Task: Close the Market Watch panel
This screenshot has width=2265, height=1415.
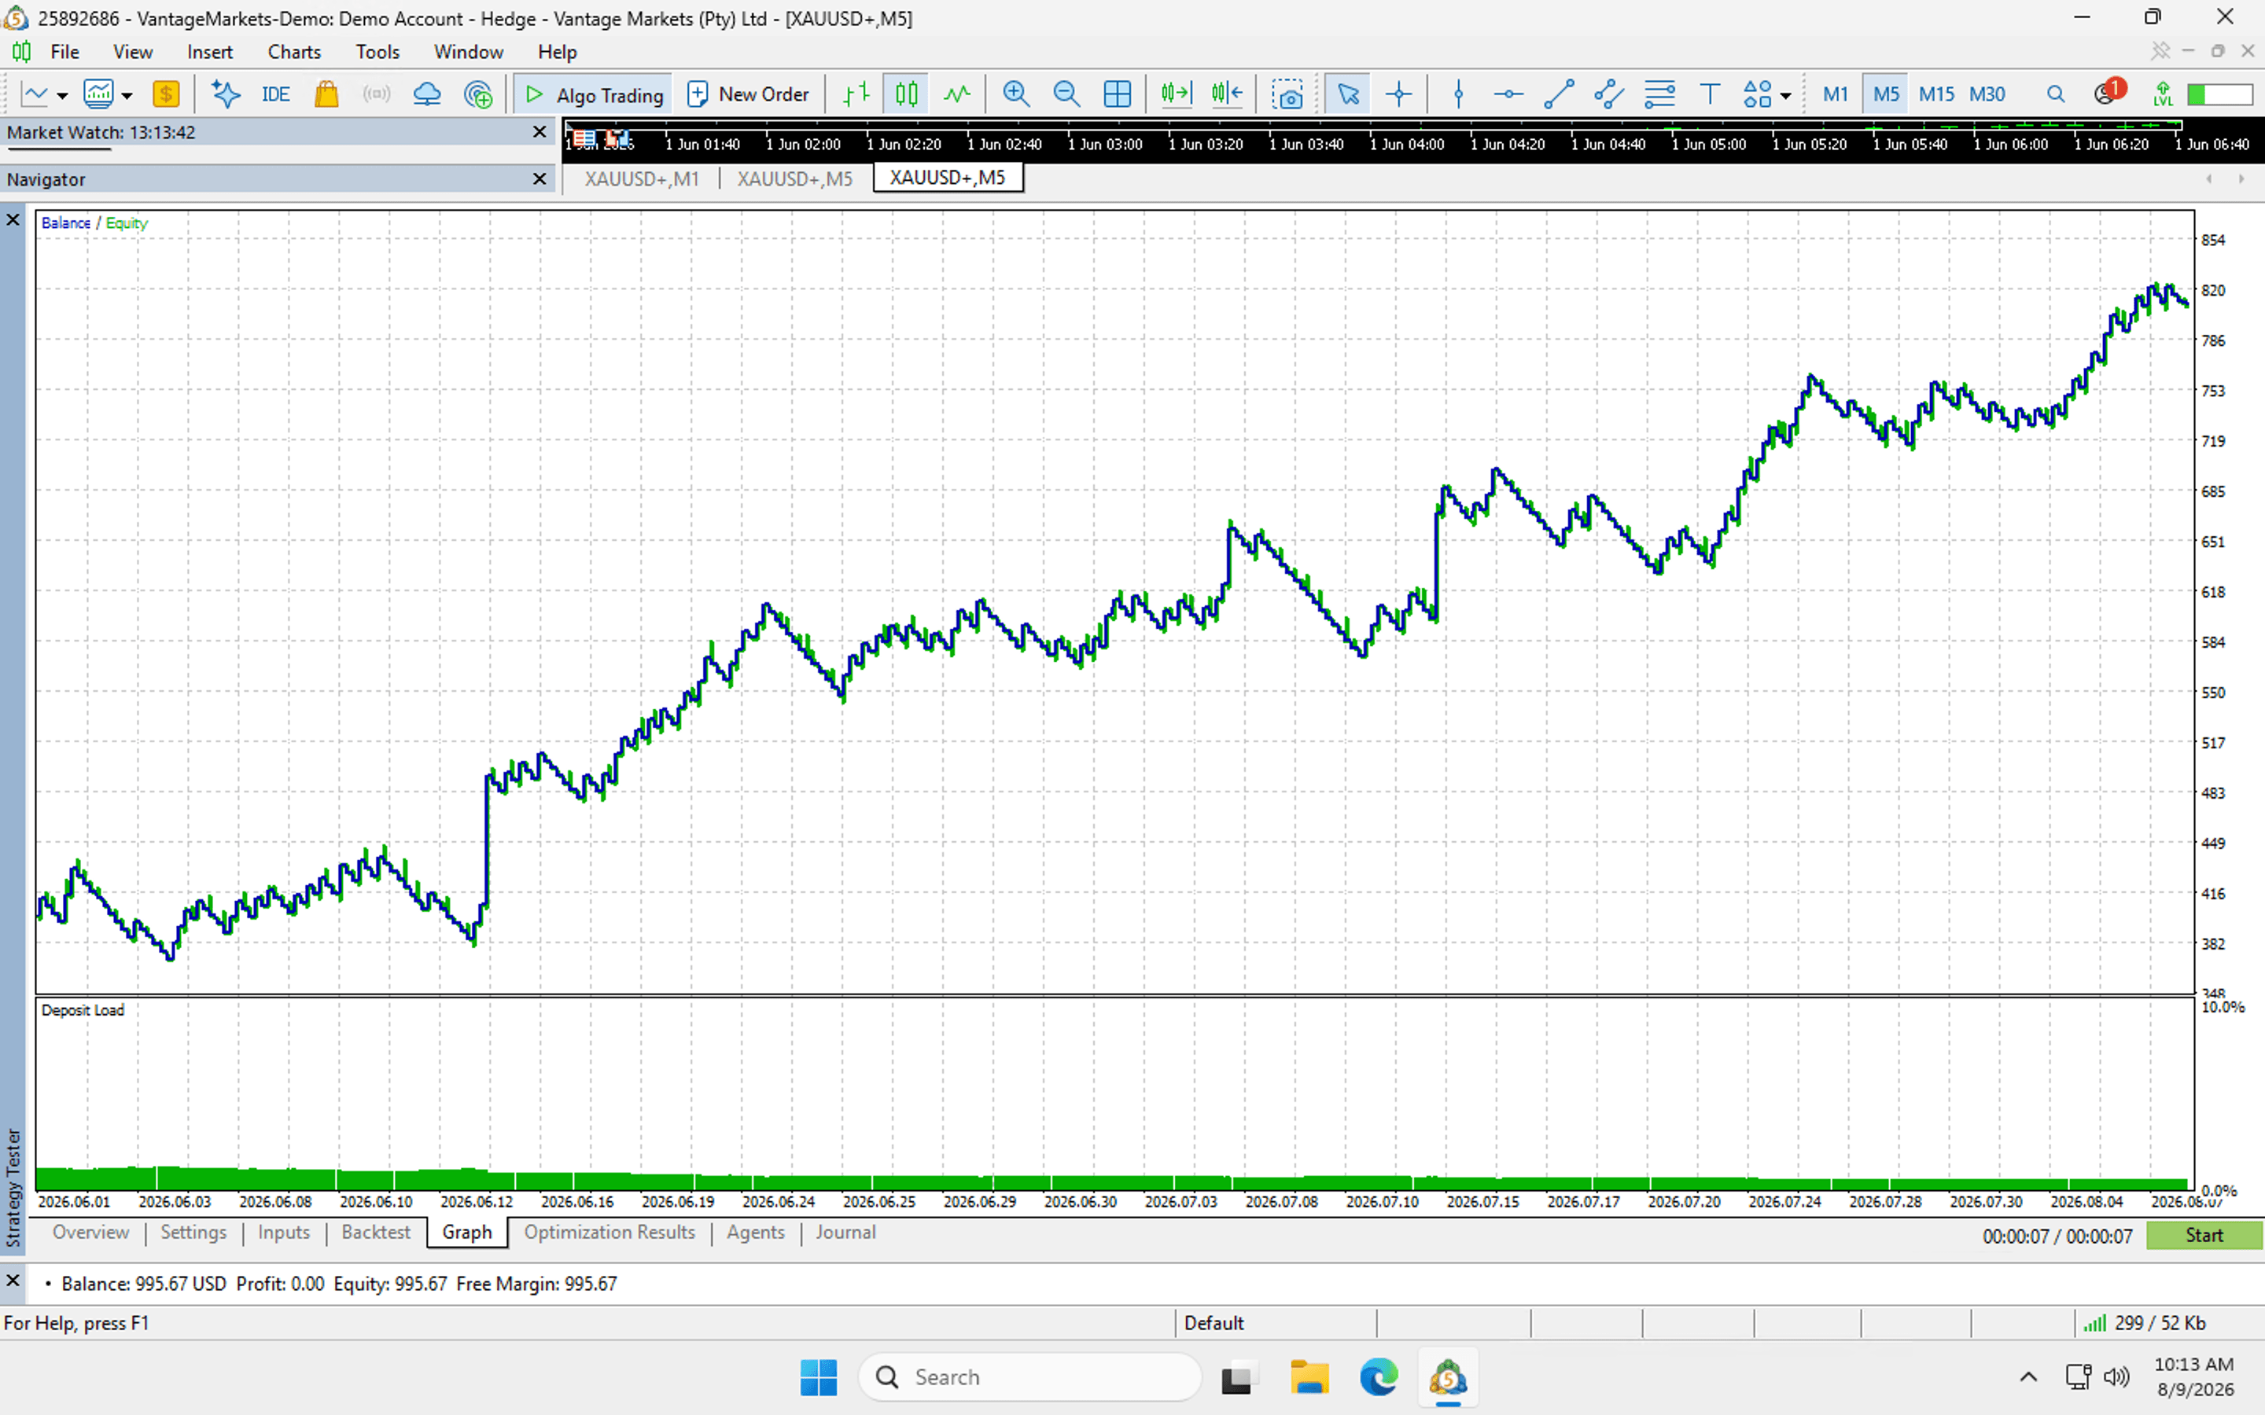Action: click(x=539, y=132)
